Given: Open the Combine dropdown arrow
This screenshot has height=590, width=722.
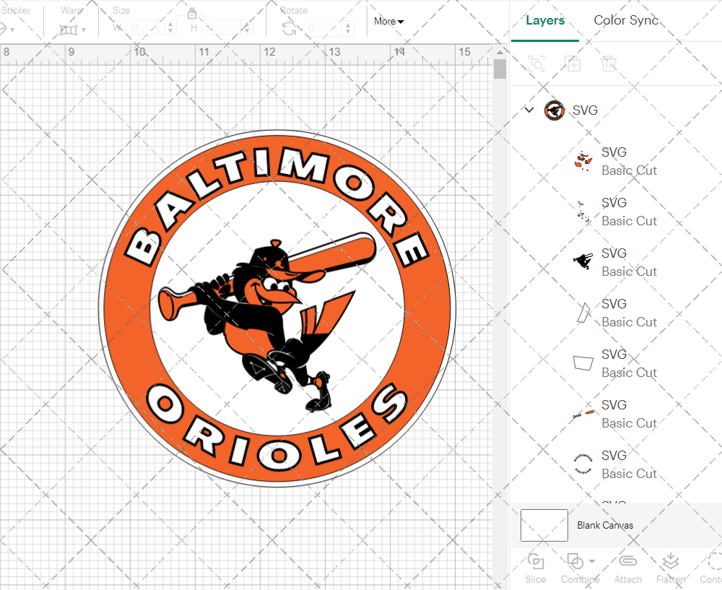Looking at the screenshot, I should [592, 561].
